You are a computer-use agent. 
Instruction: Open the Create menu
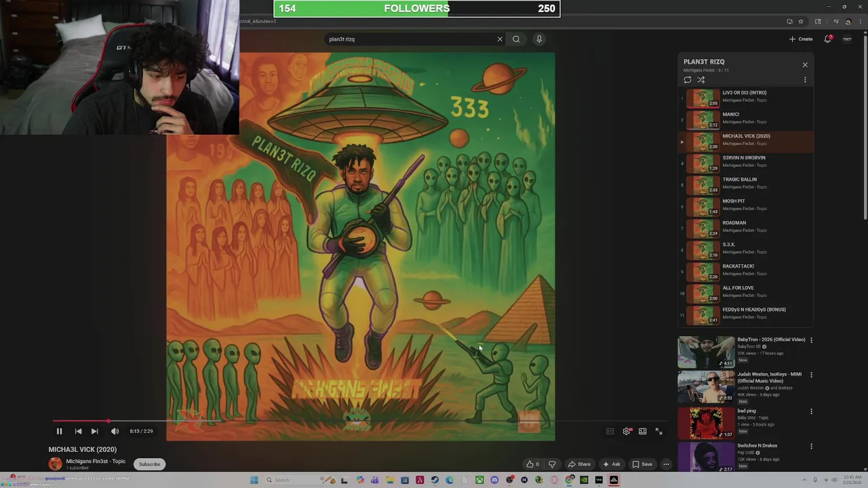pos(801,39)
